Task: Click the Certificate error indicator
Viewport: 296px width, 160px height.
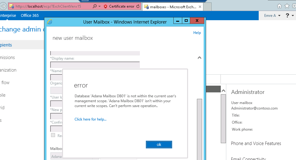Action: pyautogui.click(x=119, y=6)
